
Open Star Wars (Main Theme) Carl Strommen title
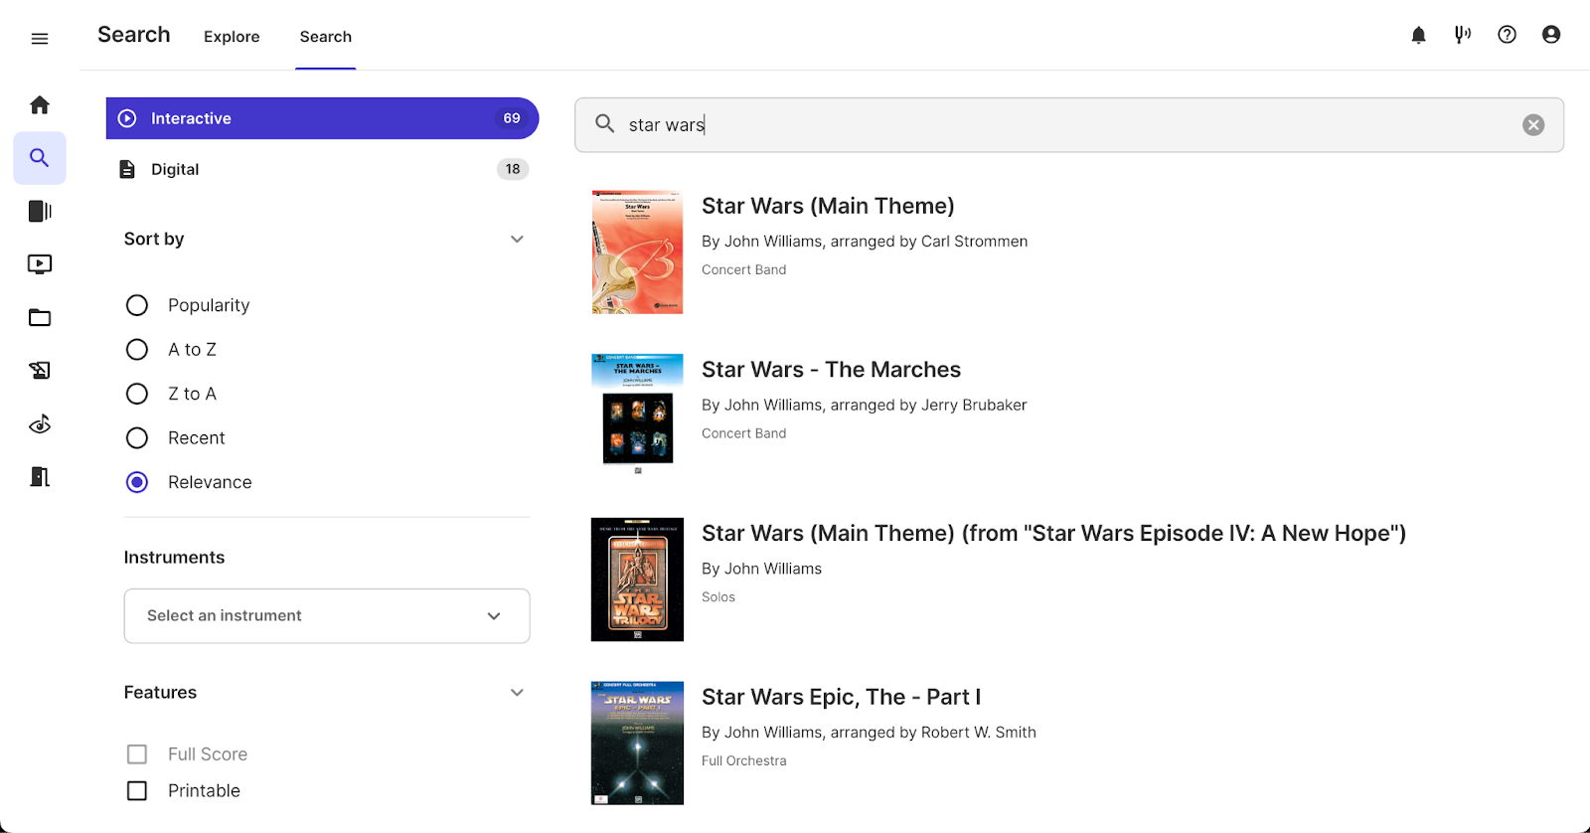click(828, 206)
